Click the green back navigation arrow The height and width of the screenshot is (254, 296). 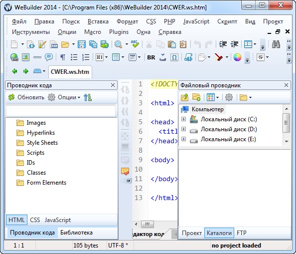tap(14, 71)
